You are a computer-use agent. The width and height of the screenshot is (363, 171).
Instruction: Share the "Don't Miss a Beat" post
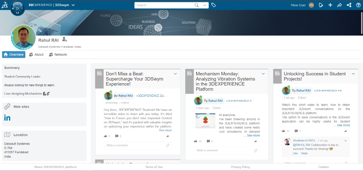point(168,137)
